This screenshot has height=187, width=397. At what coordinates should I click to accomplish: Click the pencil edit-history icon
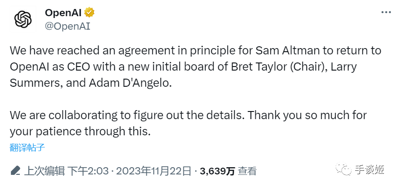click(x=15, y=171)
